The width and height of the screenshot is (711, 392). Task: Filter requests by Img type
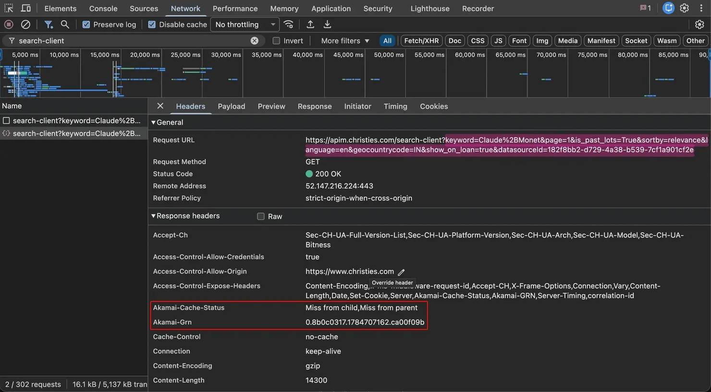[x=542, y=41]
